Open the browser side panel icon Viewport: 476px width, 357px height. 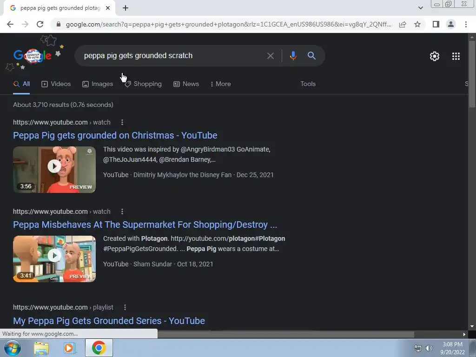[436, 24]
